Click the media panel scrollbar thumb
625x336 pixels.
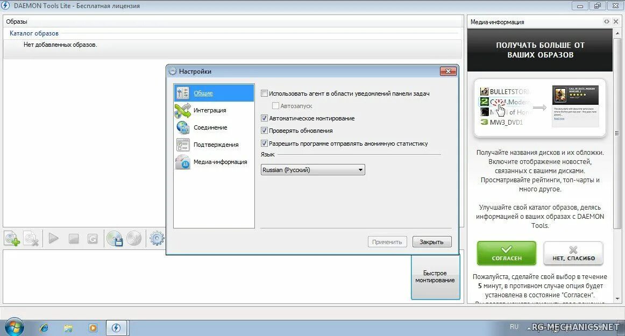point(617,133)
